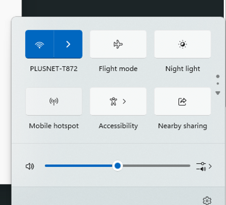
Task: Open Wi-Fi network list with chevron arrow
Action: [68, 44]
